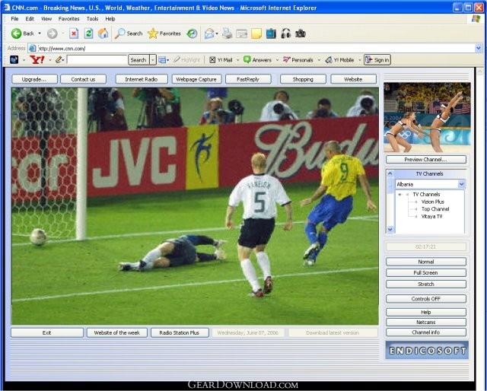Select Vizion Plus channel
Image resolution: width=487 pixels, height=391 pixels.
(x=433, y=202)
